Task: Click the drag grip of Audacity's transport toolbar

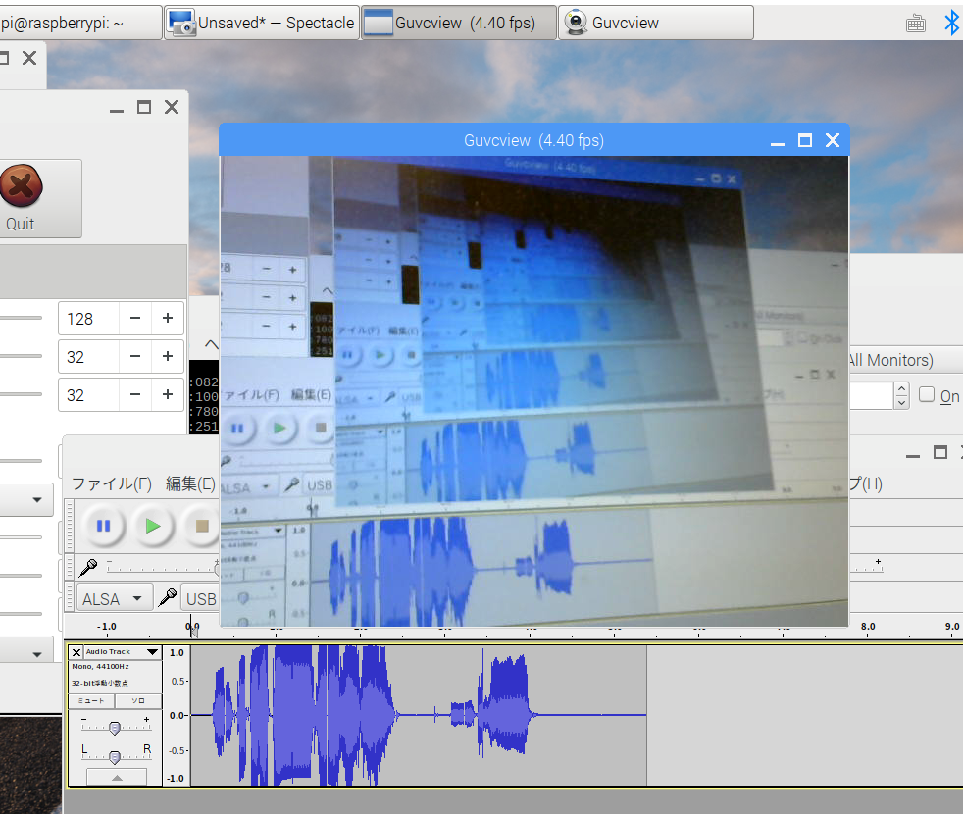Action: coord(70,526)
